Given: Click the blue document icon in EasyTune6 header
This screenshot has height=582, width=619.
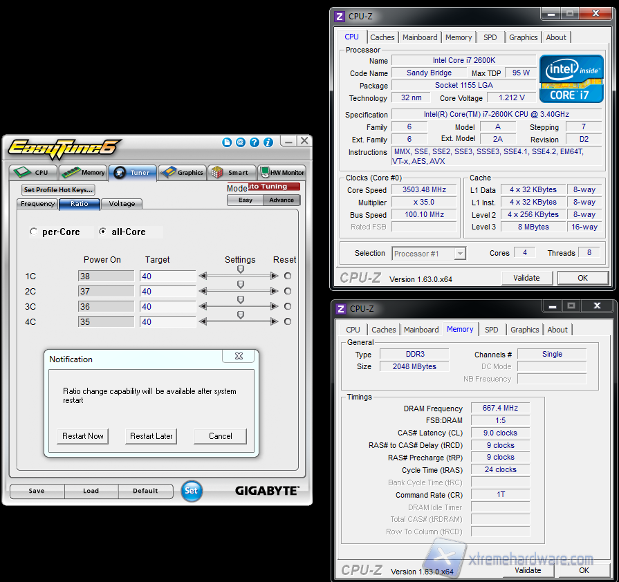Looking at the screenshot, I should point(227,142).
